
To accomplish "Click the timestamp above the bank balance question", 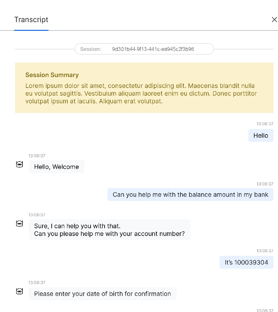I will (x=265, y=184).
